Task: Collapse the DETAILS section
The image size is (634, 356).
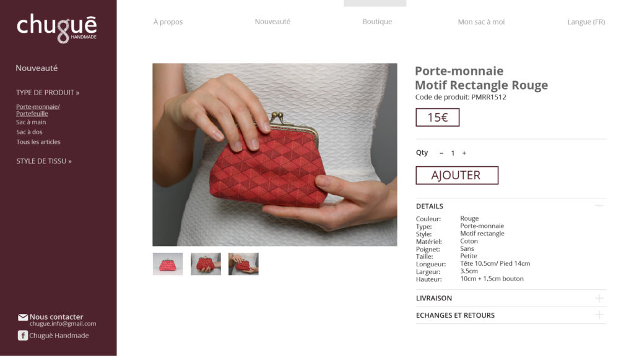Action: (599, 206)
